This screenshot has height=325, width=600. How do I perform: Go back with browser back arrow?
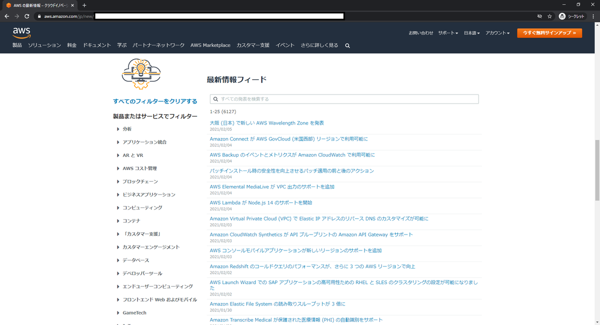click(x=6, y=16)
